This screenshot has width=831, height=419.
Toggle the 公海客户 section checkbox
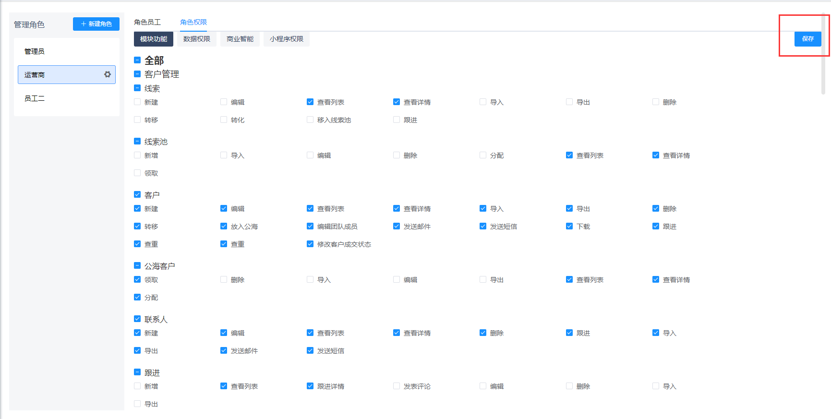tap(137, 266)
